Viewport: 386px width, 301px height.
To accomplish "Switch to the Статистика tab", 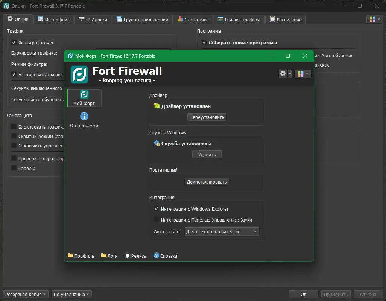I will click(x=193, y=20).
